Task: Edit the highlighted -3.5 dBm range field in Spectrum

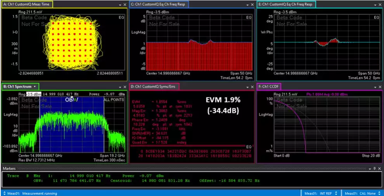Action: pyautogui.click(x=34, y=94)
